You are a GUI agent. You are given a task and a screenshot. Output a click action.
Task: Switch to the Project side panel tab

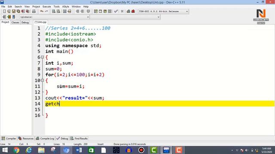tap(5, 22)
